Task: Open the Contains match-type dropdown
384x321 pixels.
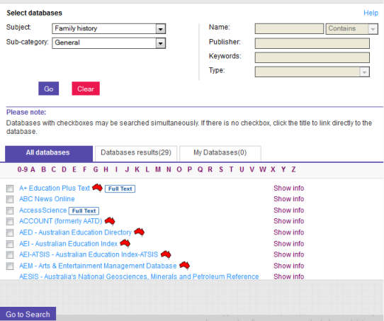Action: pos(351,28)
